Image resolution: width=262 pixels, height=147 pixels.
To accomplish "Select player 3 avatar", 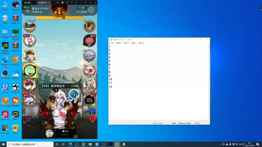I will (30, 56).
